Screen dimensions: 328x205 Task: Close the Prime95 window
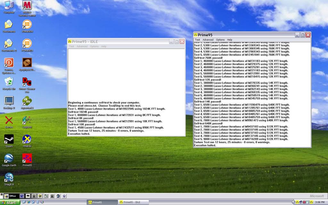point(308,35)
